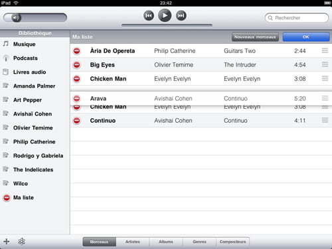The width and height of the screenshot is (332, 249).
Task: Tap the red delete icon beside Ma liste
Action: (x=7, y=198)
